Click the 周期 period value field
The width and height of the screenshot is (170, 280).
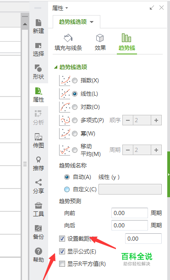[x=142, y=150]
